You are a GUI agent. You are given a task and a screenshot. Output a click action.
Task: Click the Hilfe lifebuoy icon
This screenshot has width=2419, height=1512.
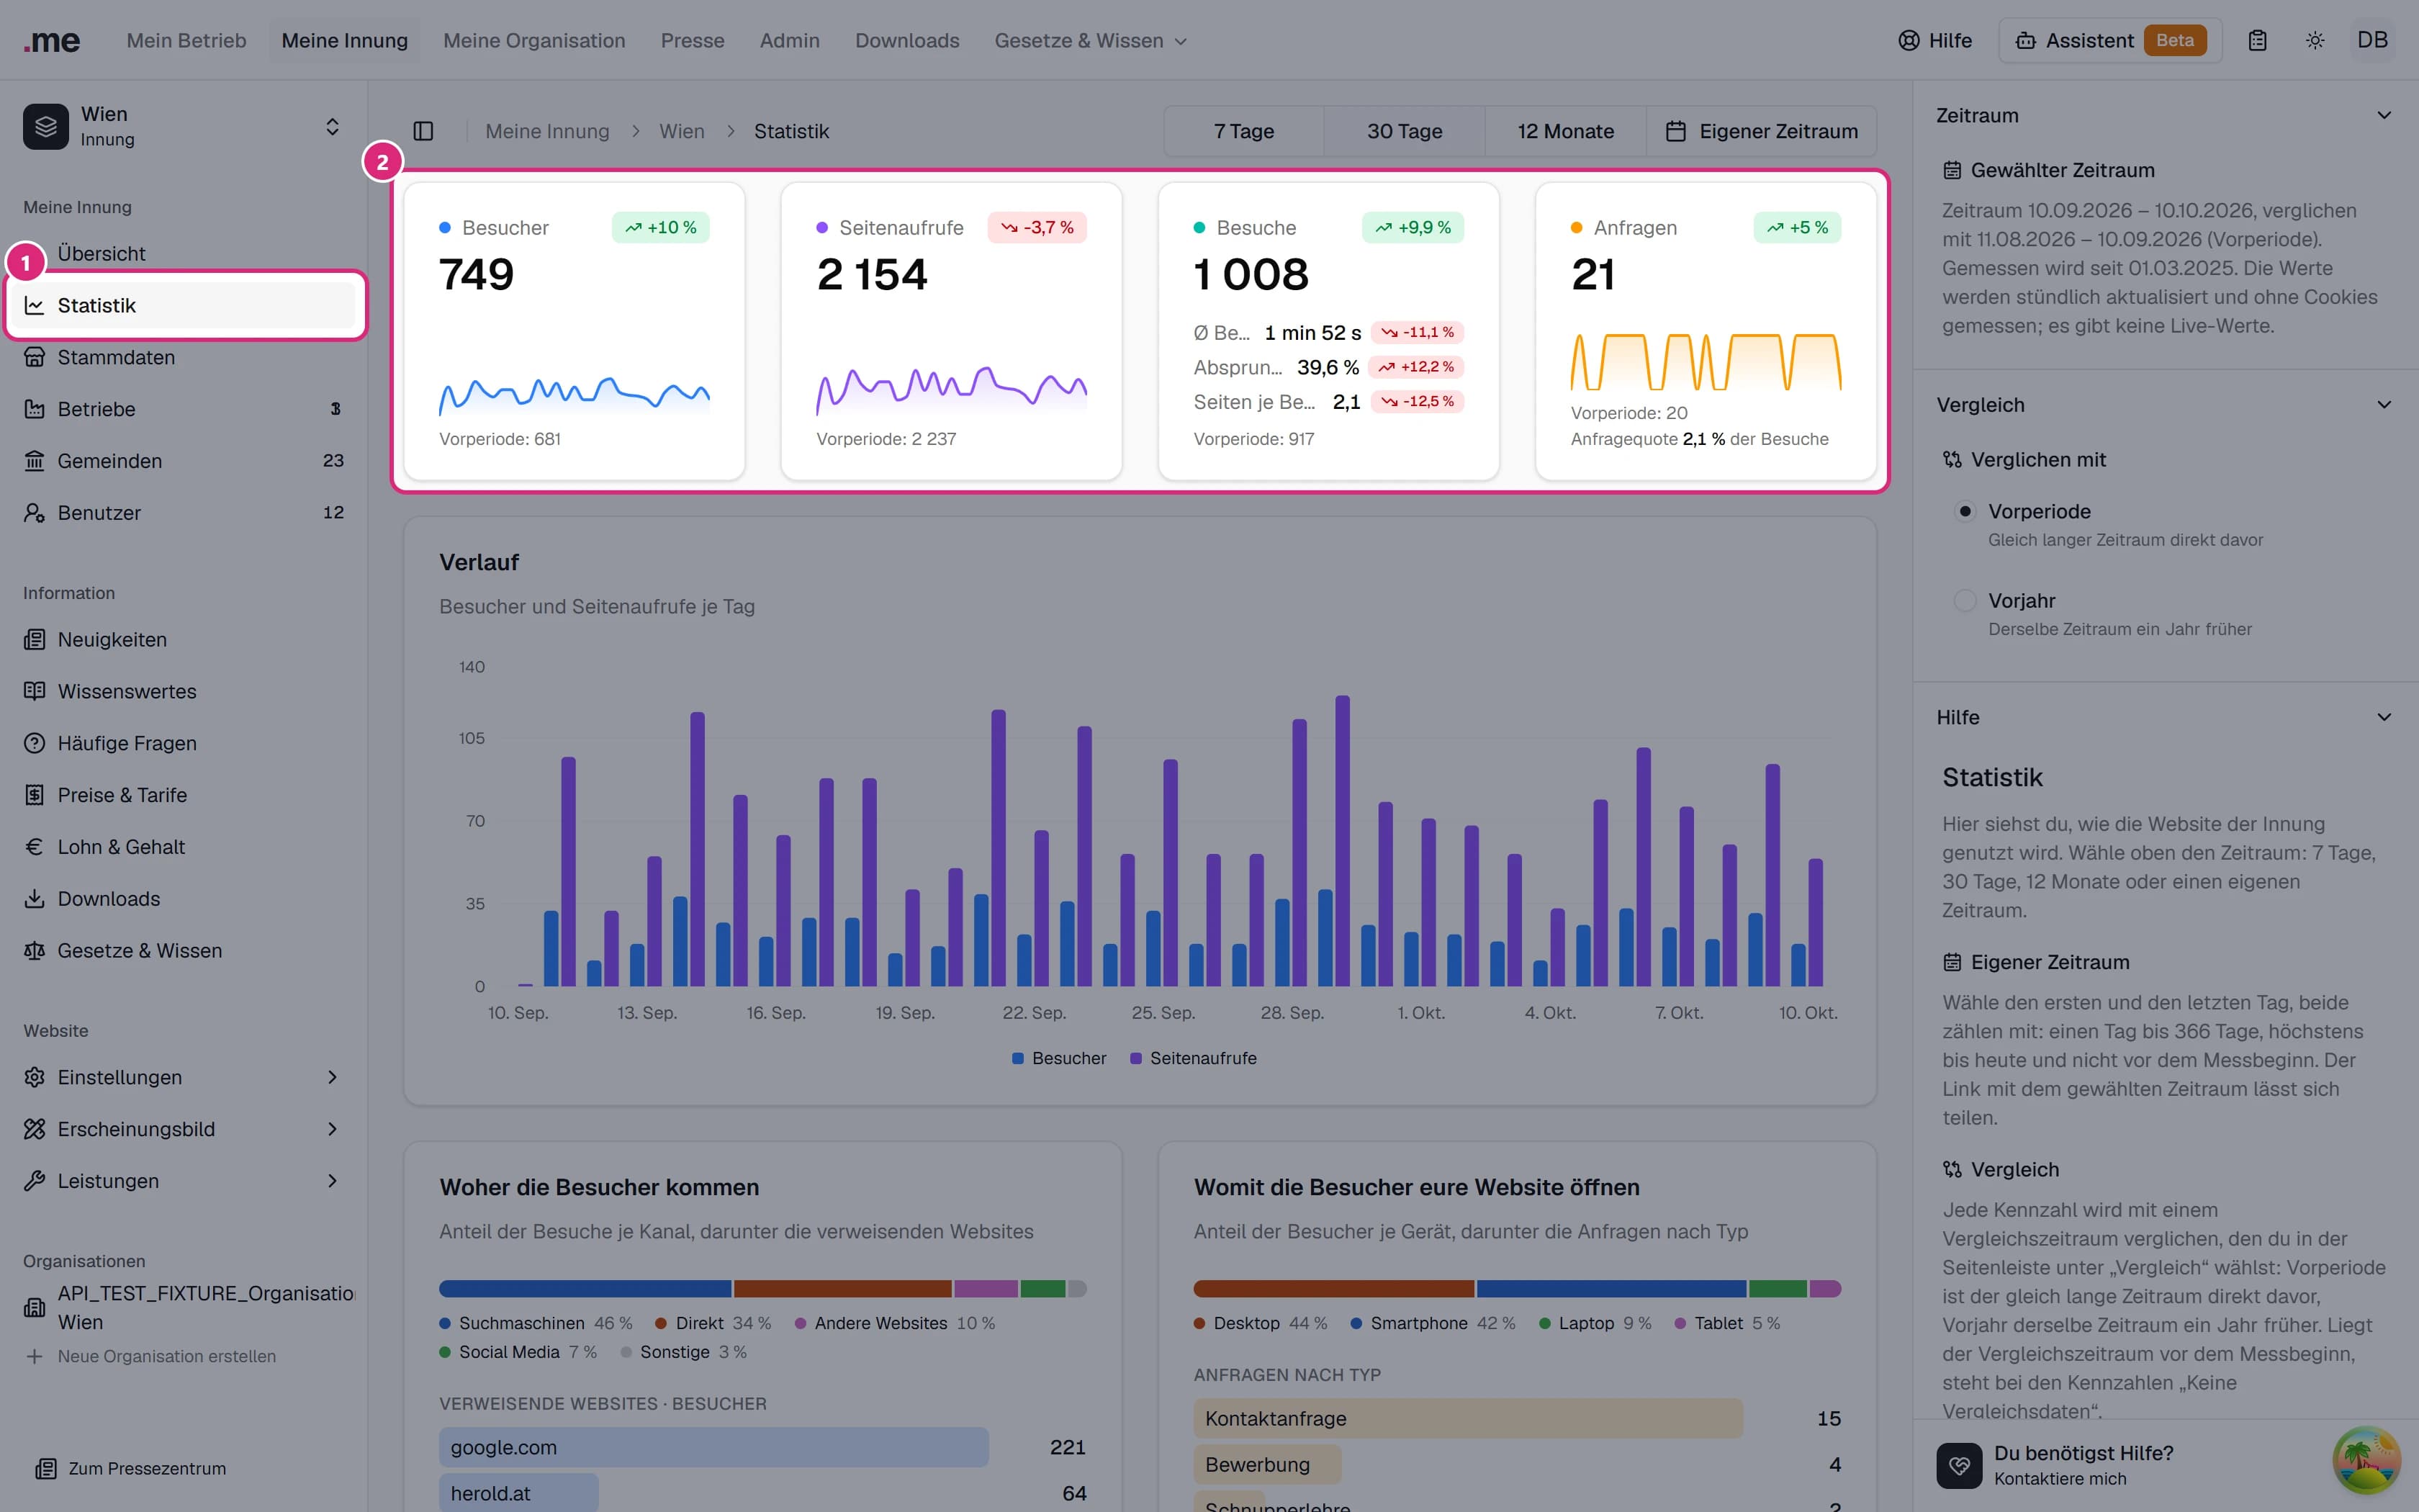click(1909, 41)
